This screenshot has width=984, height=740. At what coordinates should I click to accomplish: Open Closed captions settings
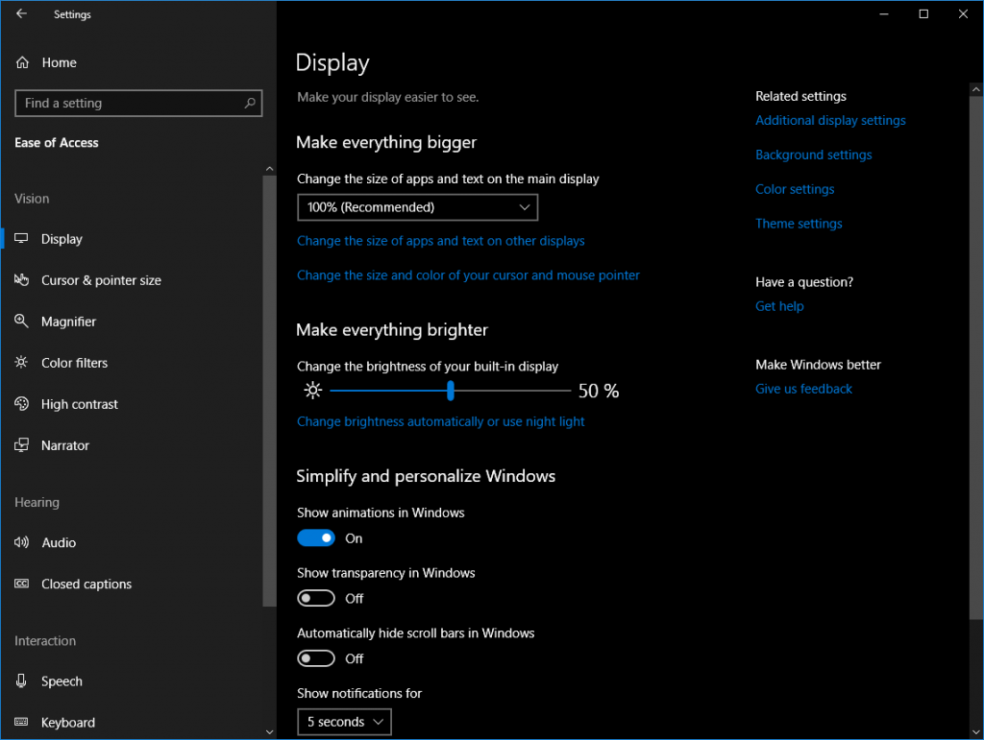(21, 584)
